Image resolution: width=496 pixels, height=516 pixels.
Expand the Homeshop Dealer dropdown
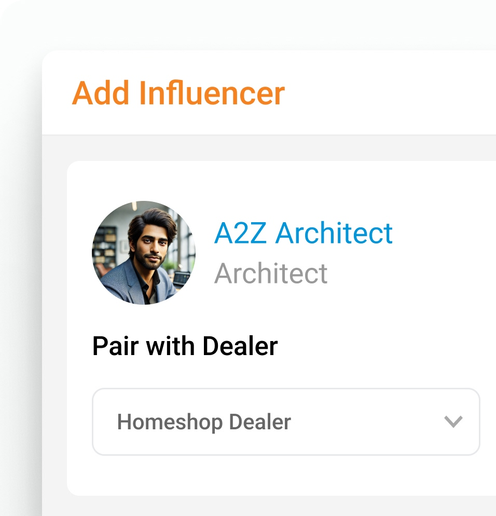pyautogui.click(x=286, y=422)
